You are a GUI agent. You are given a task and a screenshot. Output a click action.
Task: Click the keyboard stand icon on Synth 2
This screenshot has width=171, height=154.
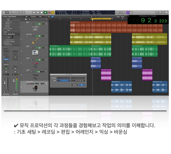tap(35, 77)
